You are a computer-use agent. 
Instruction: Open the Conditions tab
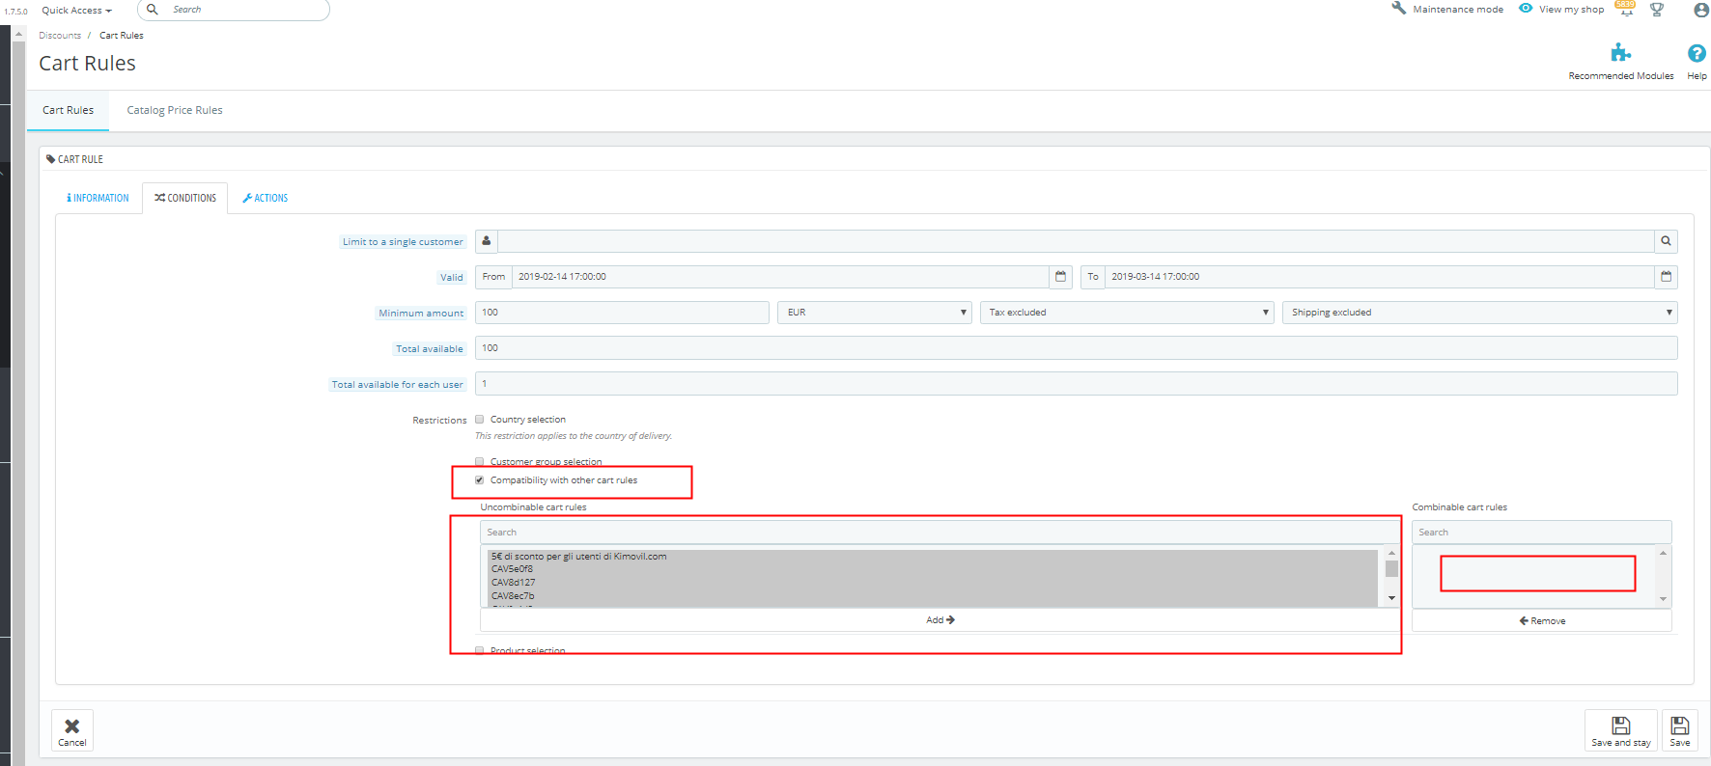(x=185, y=198)
